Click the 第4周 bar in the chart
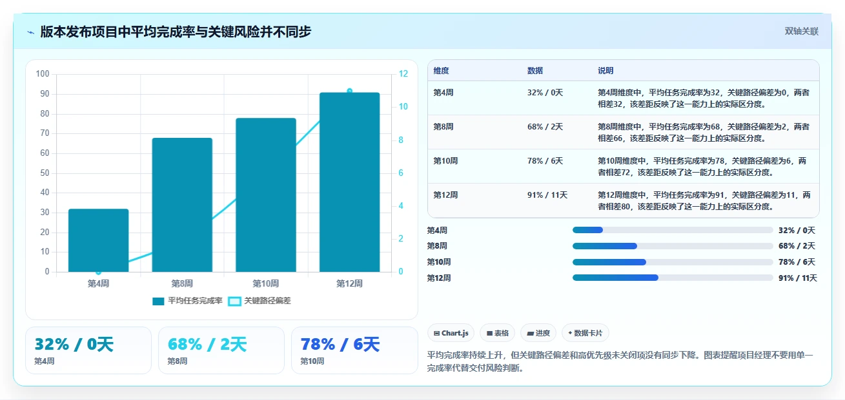 99,240
